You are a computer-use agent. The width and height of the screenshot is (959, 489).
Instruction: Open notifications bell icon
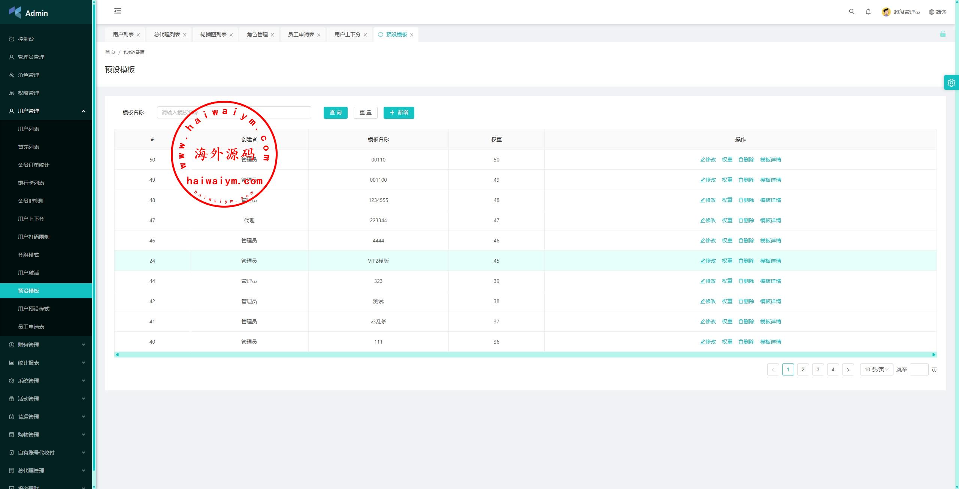point(868,12)
